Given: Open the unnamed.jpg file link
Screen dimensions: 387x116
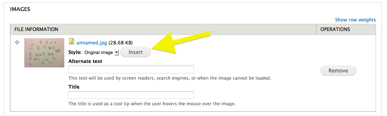Looking at the screenshot, I should (91, 43).
